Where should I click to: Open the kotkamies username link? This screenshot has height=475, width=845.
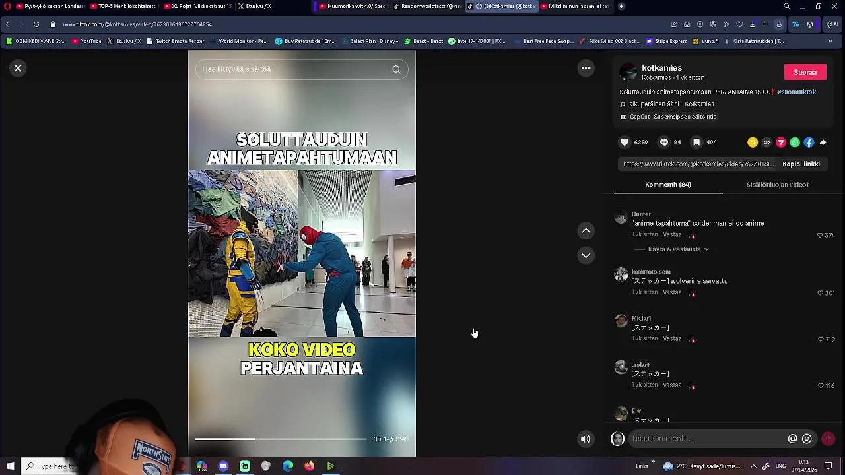pyautogui.click(x=661, y=68)
